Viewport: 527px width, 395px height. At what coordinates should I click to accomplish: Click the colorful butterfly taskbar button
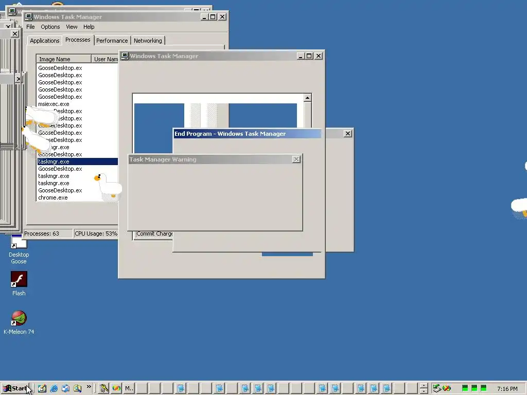116,388
